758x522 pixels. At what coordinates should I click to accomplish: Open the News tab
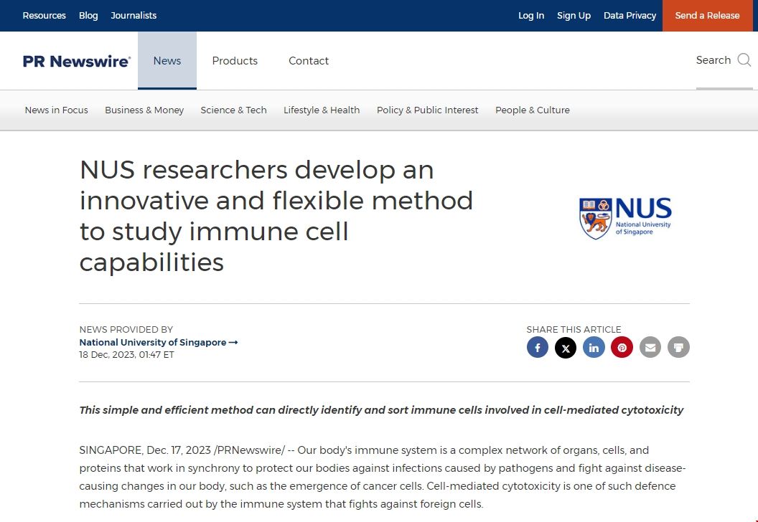coord(167,61)
